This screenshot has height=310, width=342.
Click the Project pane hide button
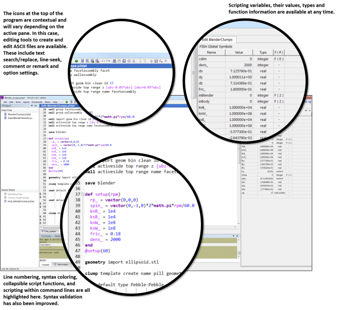tap(36, 106)
